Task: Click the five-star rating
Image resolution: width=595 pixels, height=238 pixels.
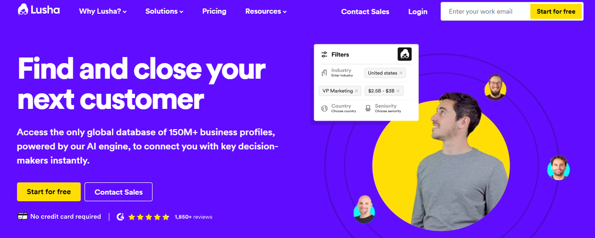Action: (x=149, y=217)
